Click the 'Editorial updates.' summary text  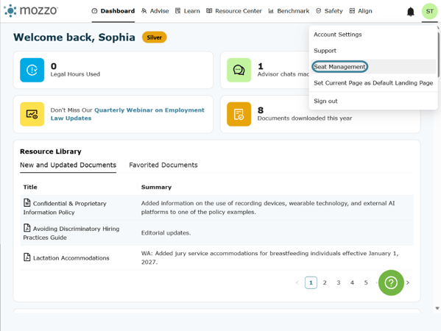coord(166,233)
